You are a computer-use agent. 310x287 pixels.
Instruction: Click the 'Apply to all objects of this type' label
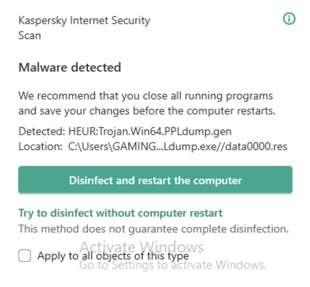[113, 256]
